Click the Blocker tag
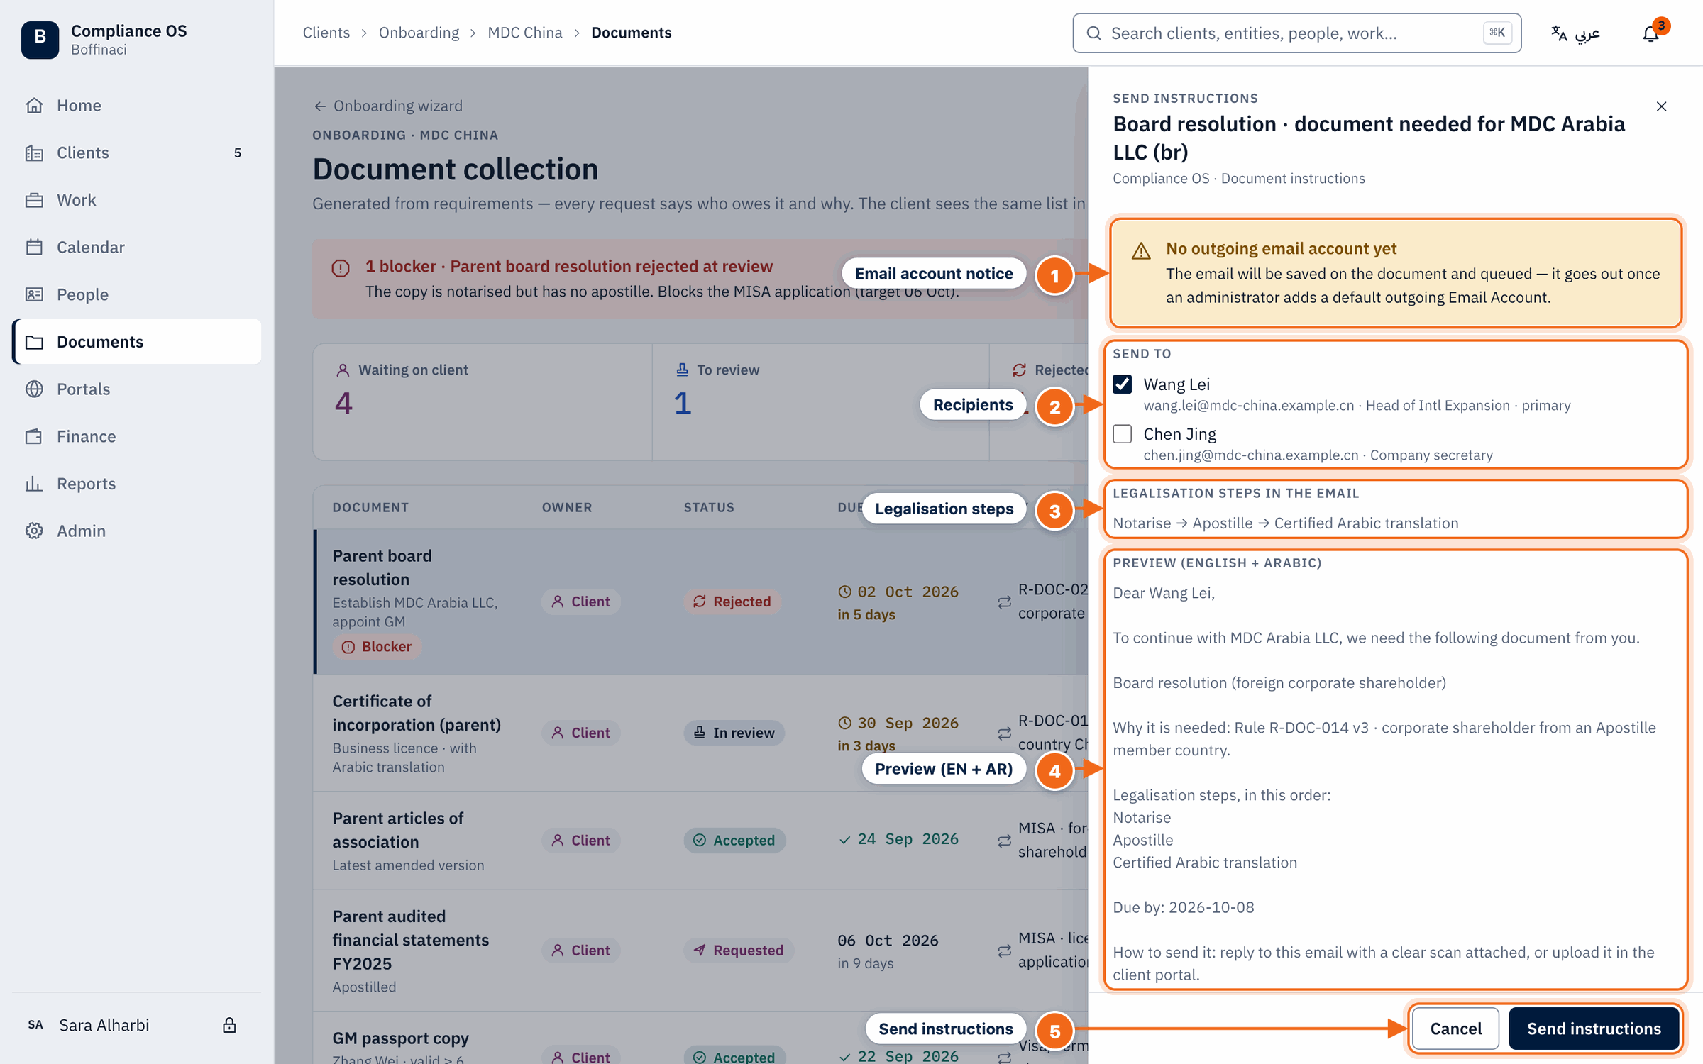The width and height of the screenshot is (1703, 1064). [377, 647]
